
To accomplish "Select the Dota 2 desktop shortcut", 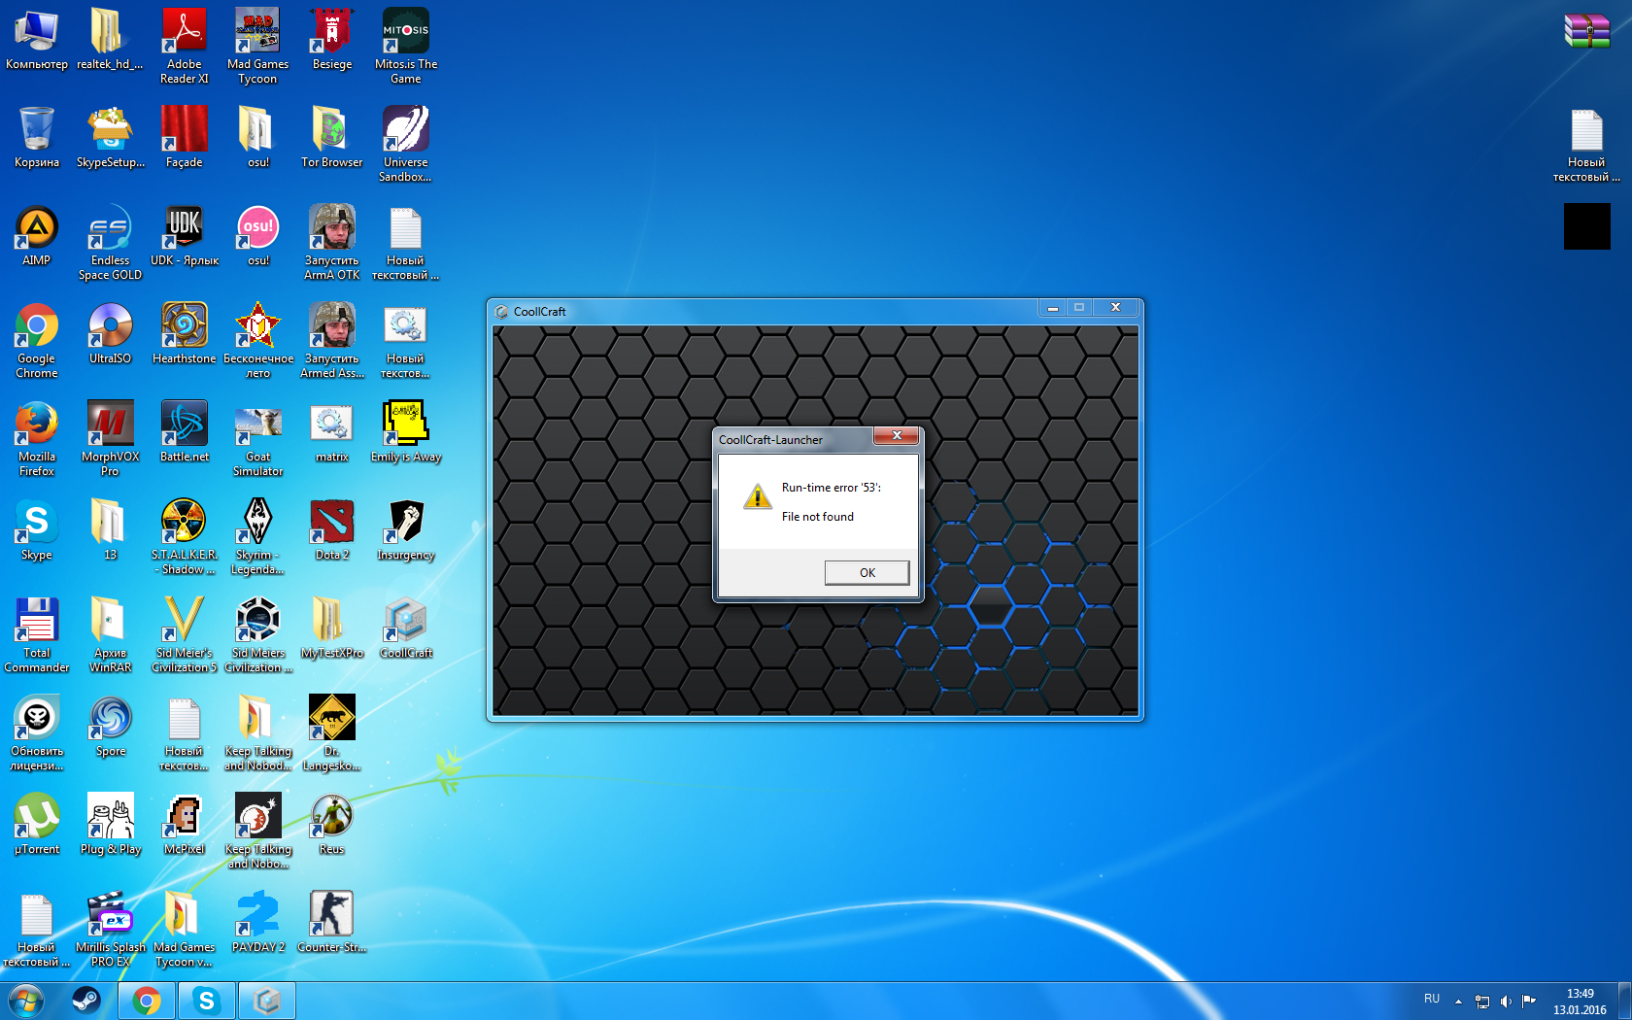I will click(x=331, y=528).
